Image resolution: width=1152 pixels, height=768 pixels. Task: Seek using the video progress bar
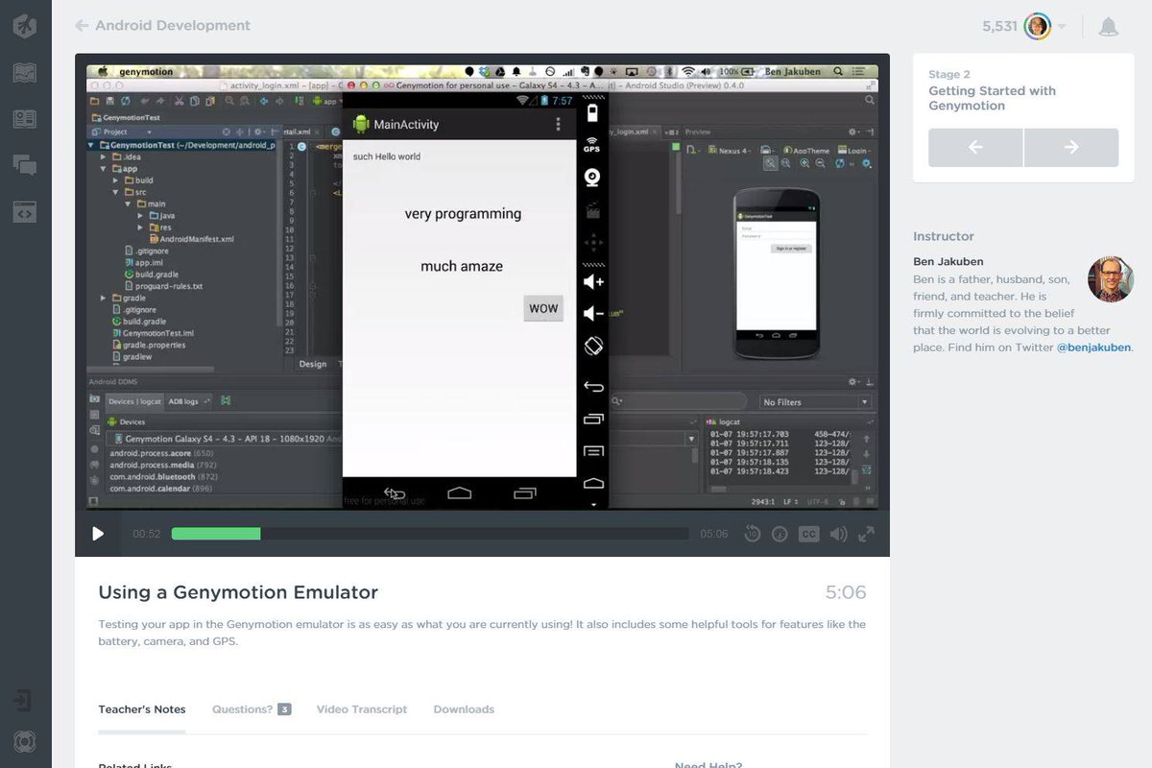(429, 534)
